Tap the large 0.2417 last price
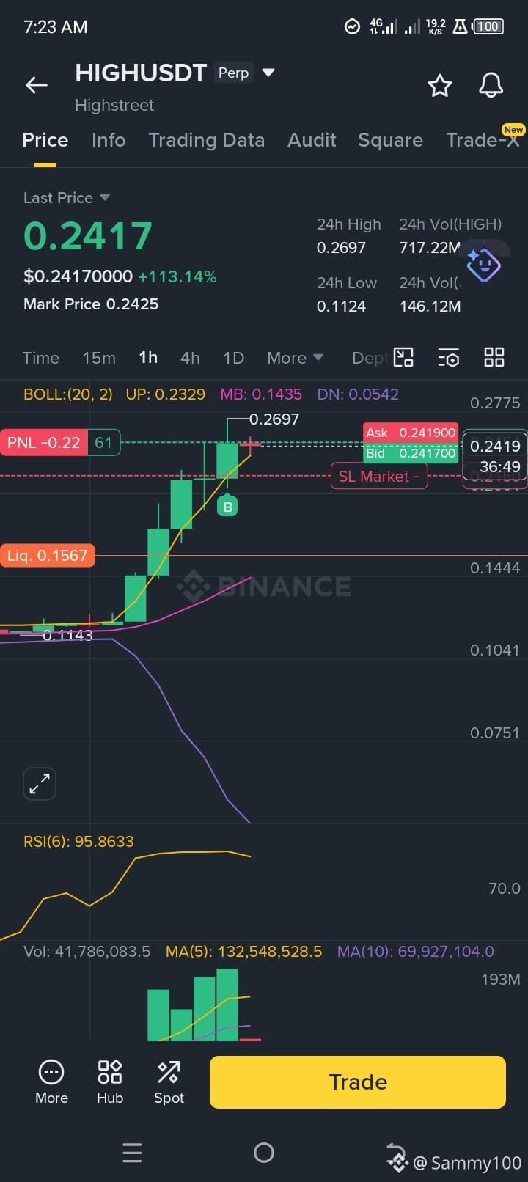The image size is (528, 1182). [x=88, y=236]
